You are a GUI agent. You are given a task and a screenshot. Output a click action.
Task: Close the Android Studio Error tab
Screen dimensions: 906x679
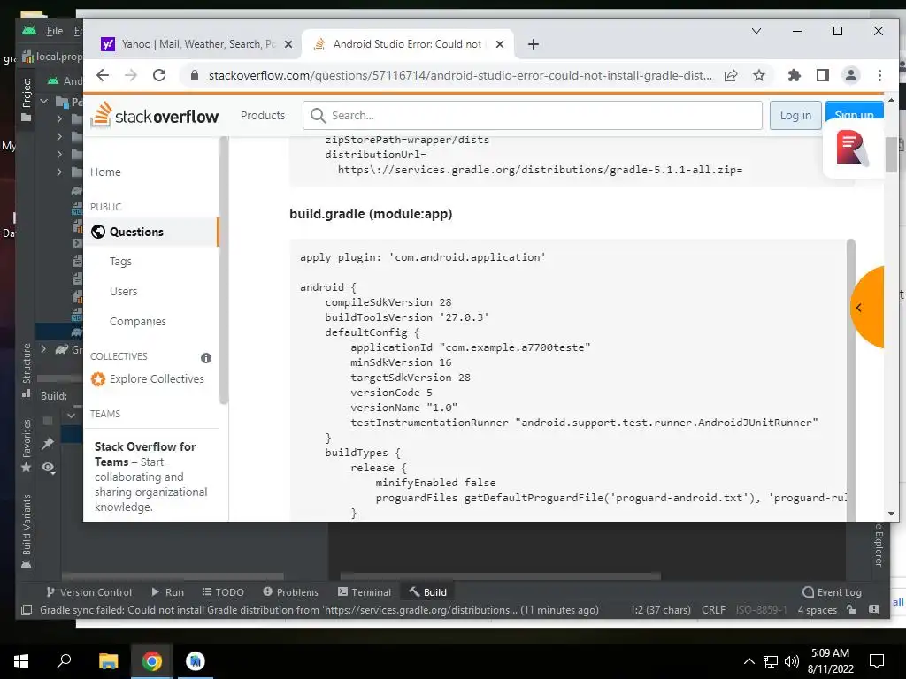click(500, 44)
